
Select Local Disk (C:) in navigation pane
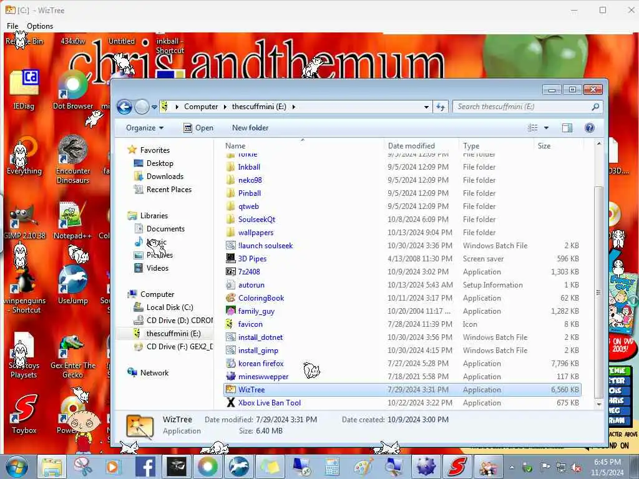pos(170,307)
